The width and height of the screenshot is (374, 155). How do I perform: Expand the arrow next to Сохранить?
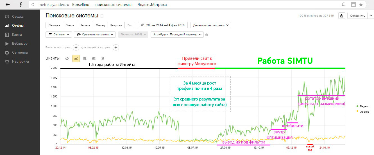pos(371,16)
